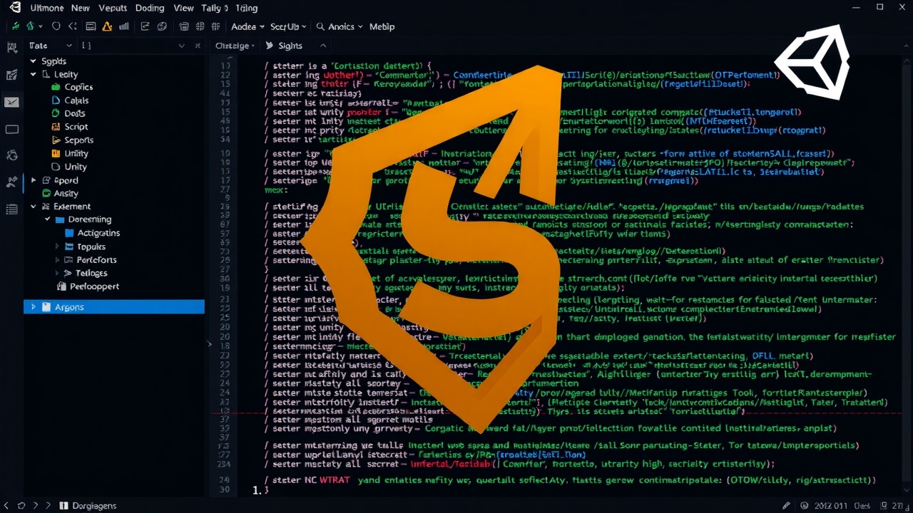Select the Utility item
The width and height of the screenshot is (913, 513).
point(76,153)
